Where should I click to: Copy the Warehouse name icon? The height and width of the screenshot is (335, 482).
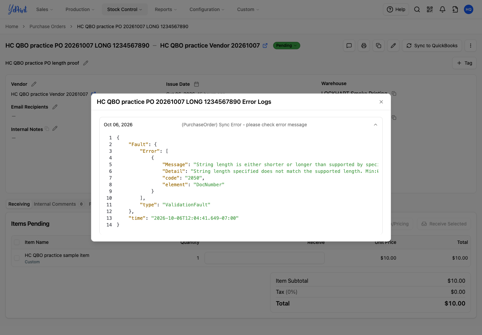[x=394, y=93]
